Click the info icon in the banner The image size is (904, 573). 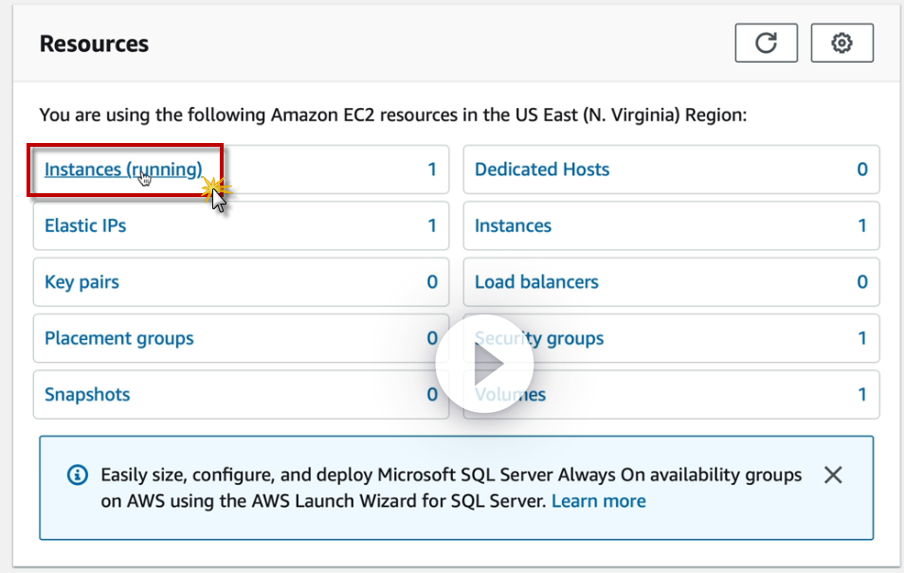coord(78,475)
